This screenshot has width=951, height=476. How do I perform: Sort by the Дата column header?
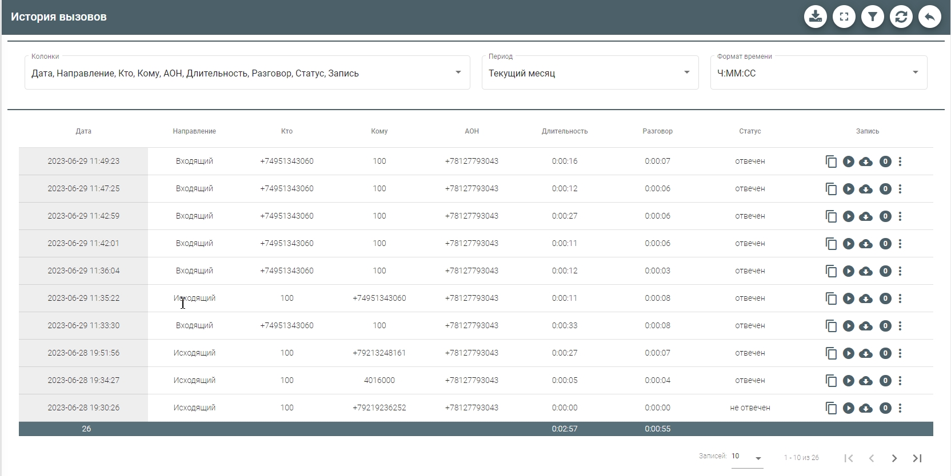coord(83,131)
